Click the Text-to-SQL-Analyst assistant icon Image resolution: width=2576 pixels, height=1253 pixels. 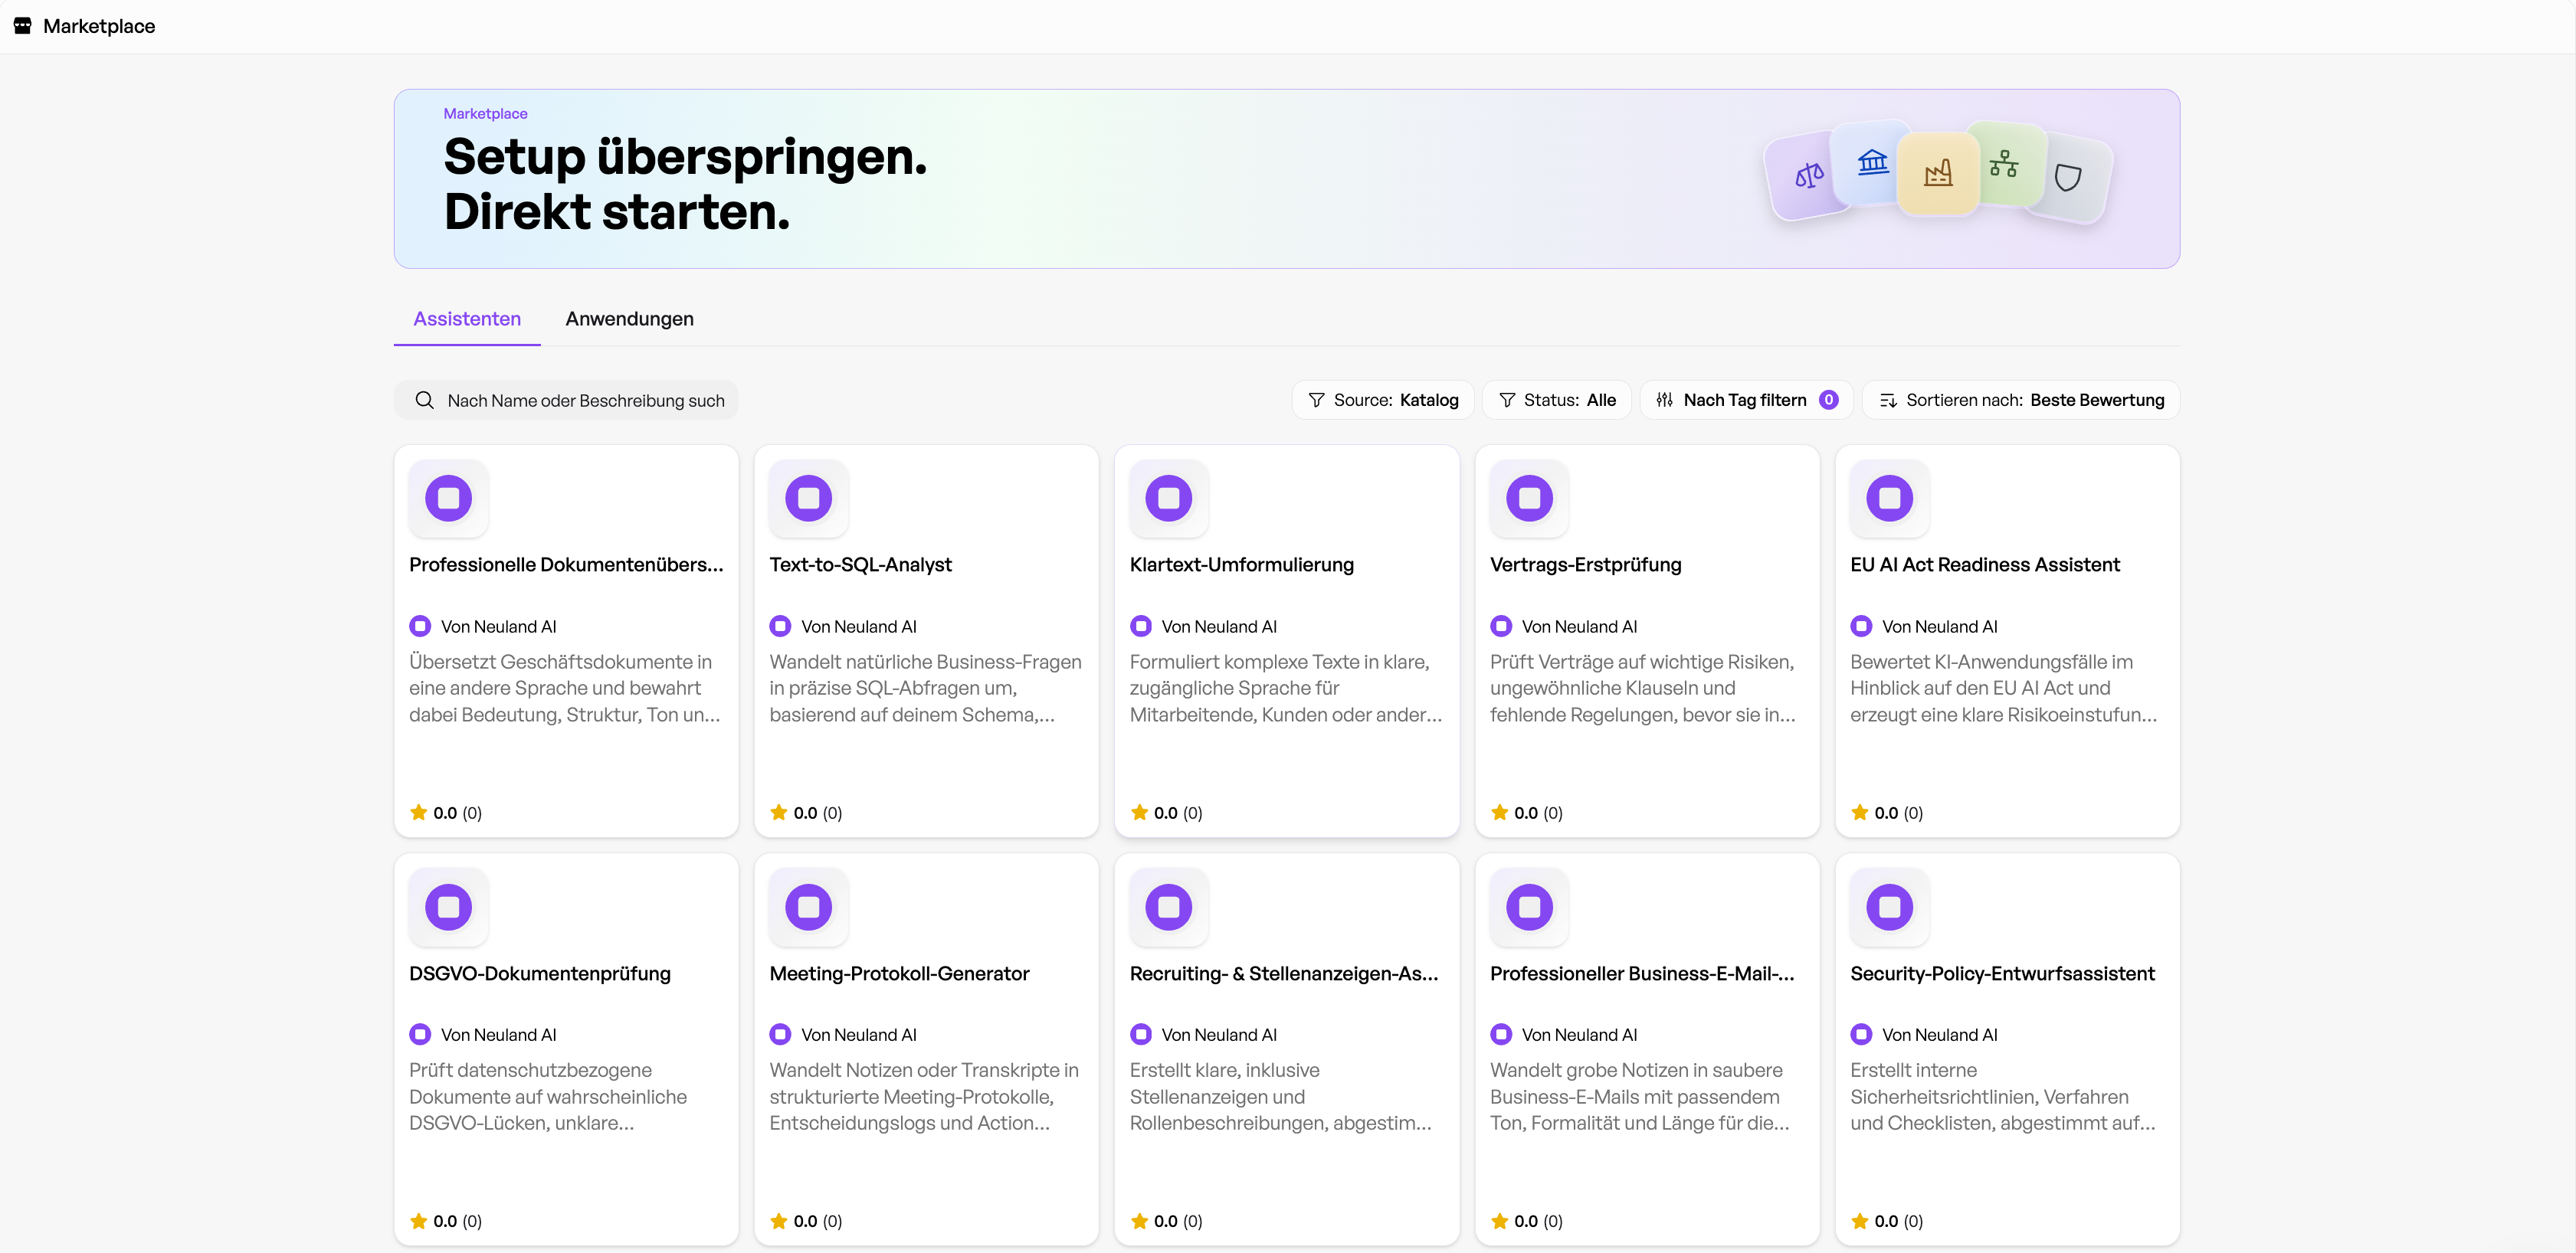(808, 498)
